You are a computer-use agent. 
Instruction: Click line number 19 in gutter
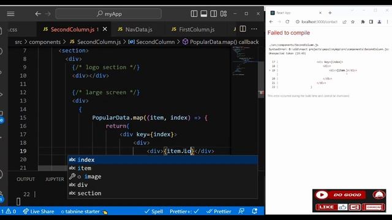[23, 151]
